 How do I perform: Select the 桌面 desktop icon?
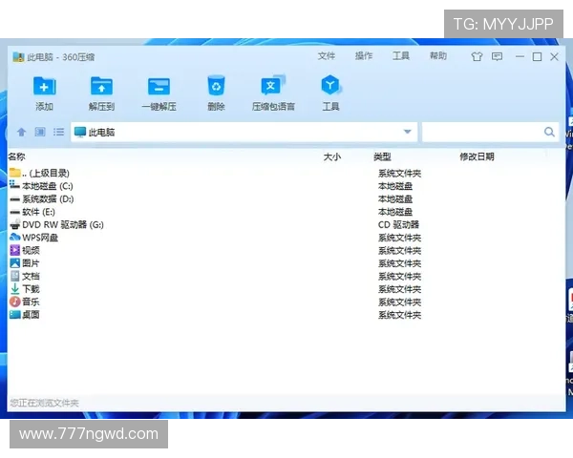coord(15,315)
